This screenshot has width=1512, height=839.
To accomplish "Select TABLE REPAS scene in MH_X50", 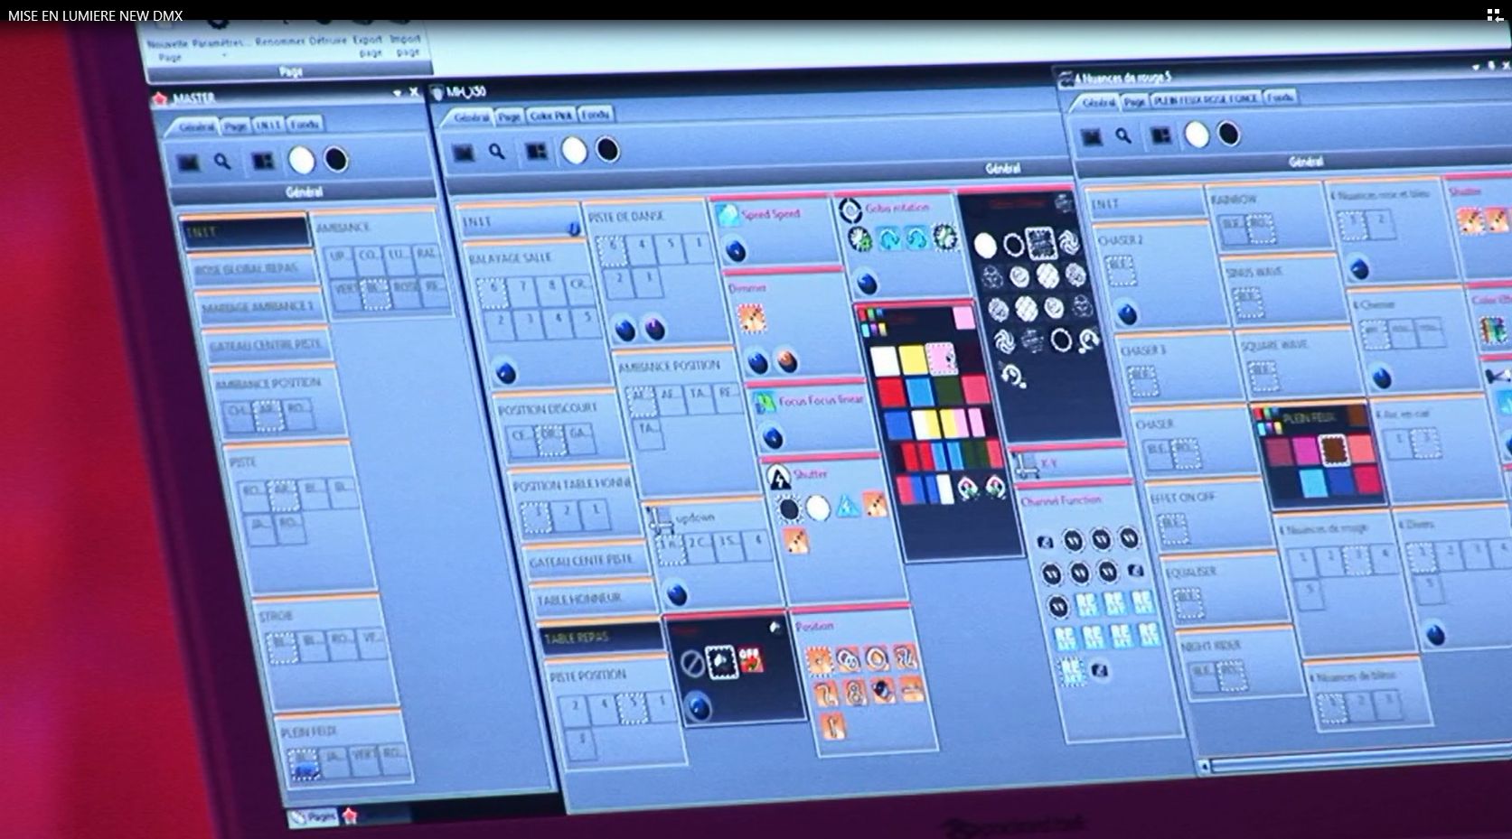I will [599, 638].
